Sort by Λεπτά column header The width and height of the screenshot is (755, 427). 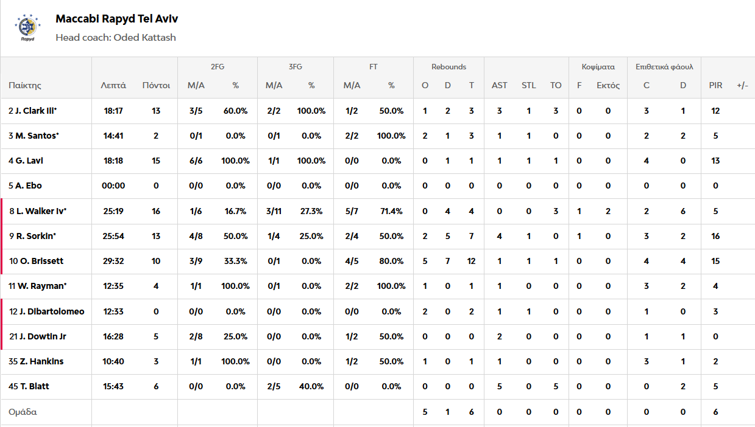point(113,85)
